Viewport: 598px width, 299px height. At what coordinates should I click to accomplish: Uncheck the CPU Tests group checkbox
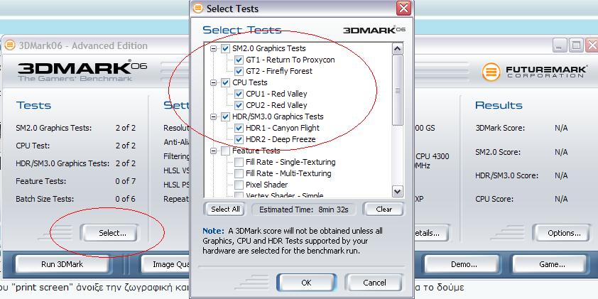coord(225,82)
